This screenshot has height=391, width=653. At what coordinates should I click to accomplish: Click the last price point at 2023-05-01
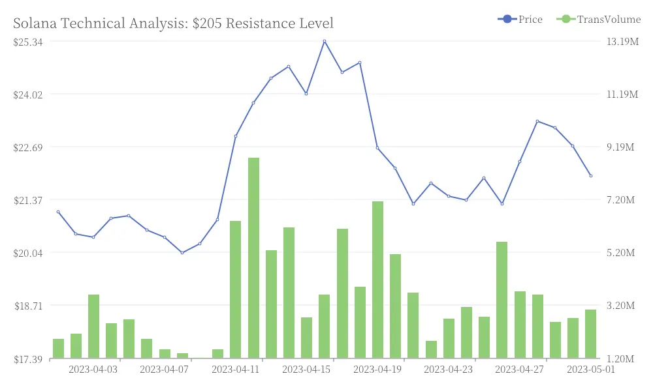click(x=590, y=176)
